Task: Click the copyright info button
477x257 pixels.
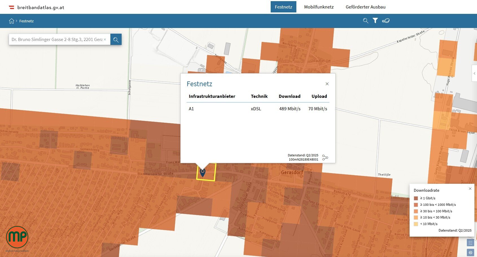Action: (x=470, y=252)
